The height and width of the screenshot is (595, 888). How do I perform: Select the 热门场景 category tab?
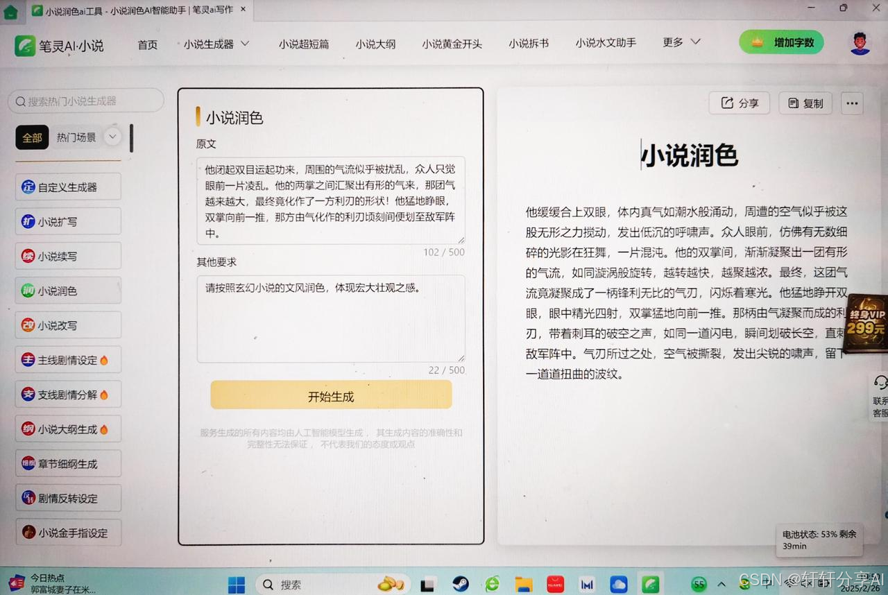click(x=76, y=137)
